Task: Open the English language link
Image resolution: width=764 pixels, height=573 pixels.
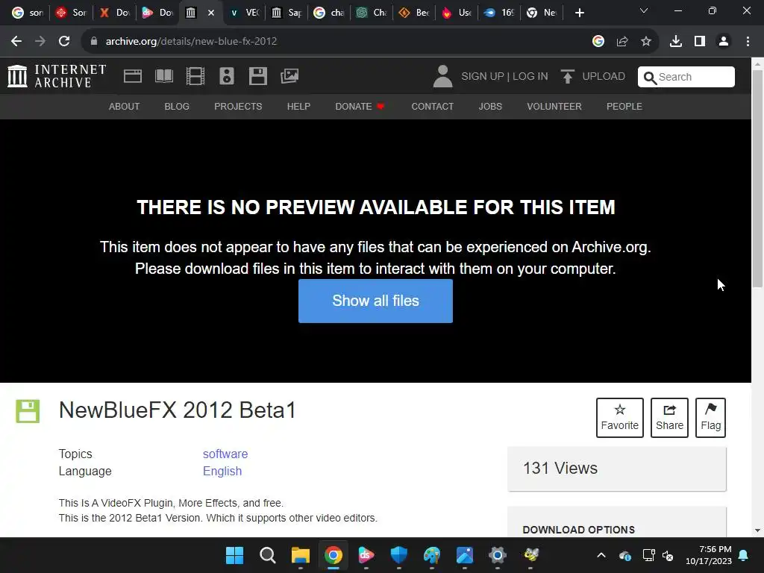Action: [222, 472]
